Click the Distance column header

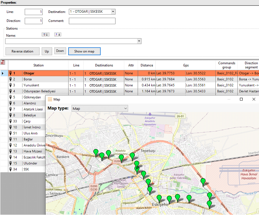click(147, 65)
